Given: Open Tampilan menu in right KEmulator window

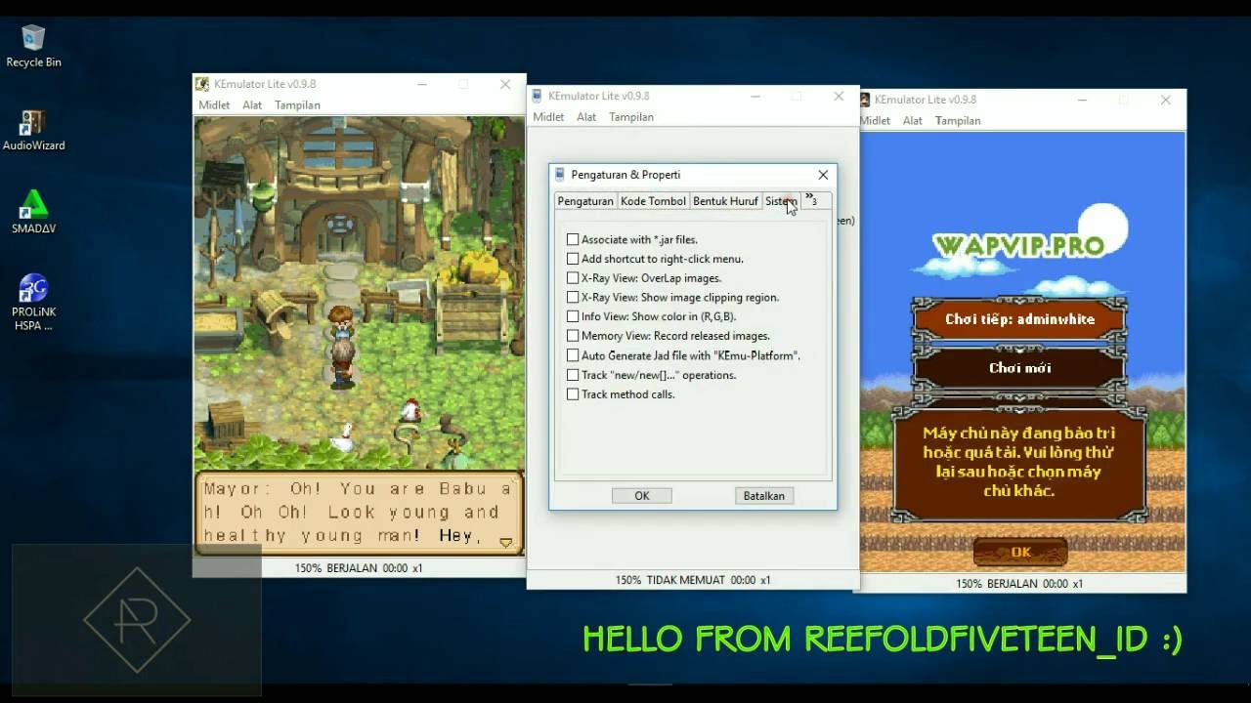Looking at the screenshot, I should coord(958,121).
